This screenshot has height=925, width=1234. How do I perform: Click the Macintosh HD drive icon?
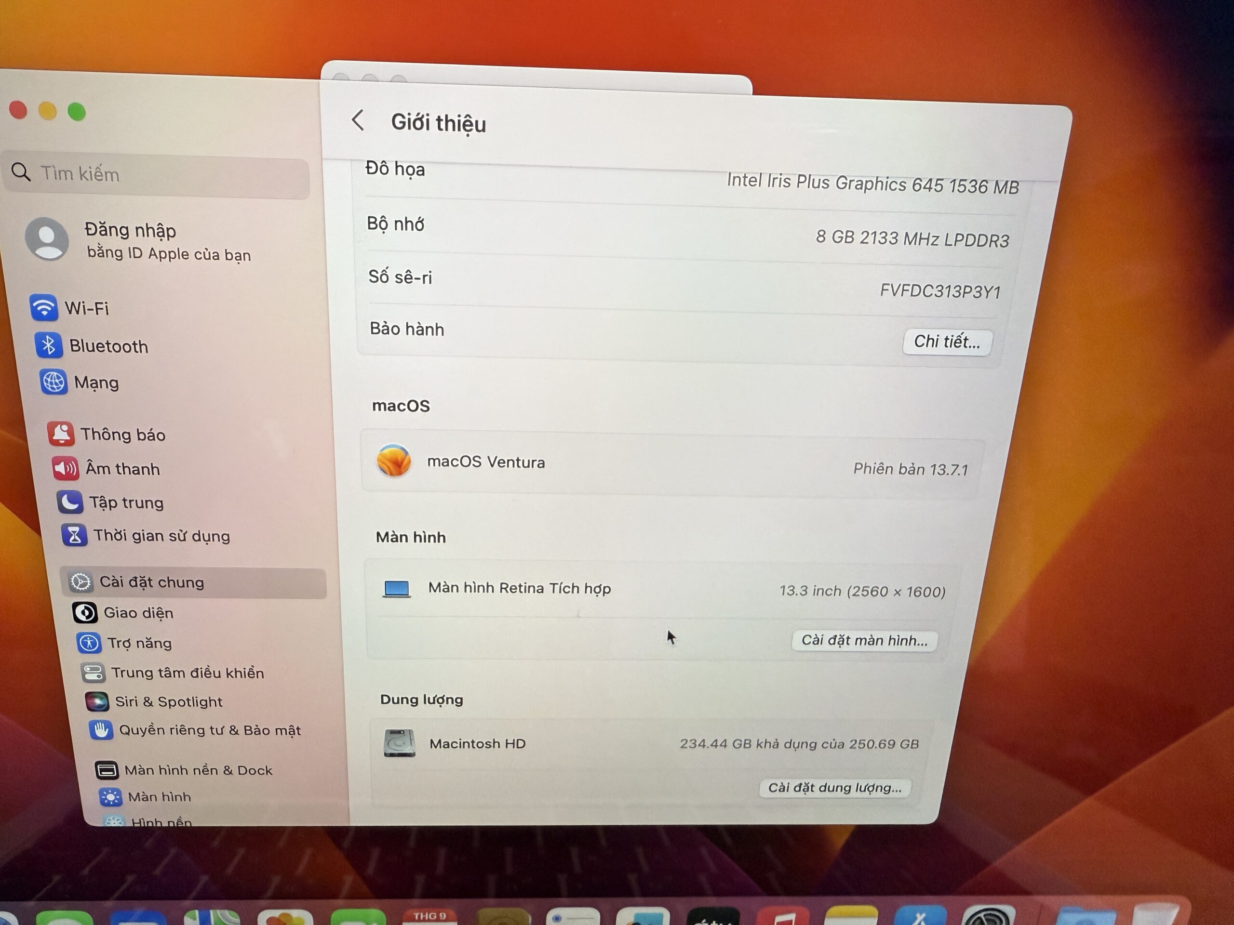pos(400,743)
